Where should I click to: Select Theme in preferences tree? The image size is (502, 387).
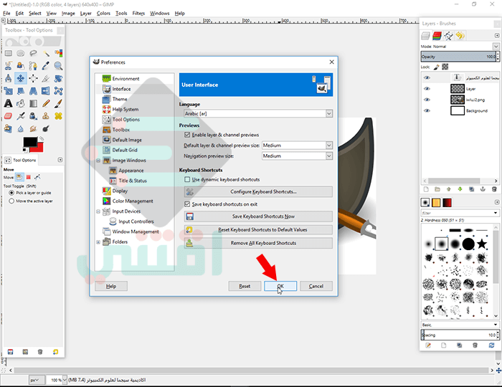(x=120, y=99)
